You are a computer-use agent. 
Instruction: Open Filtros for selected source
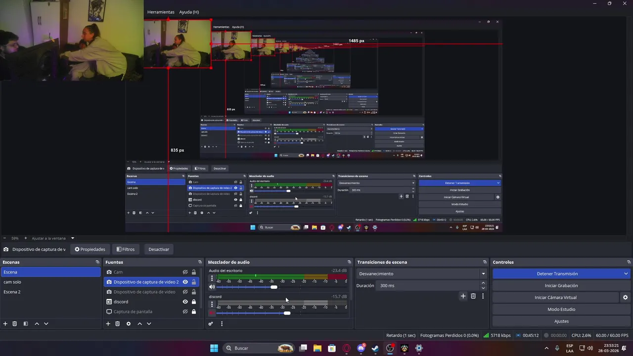(x=125, y=249)
